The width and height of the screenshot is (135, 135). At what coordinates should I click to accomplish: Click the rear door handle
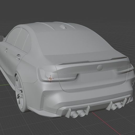pyautogui.click(x=18, y=57)
